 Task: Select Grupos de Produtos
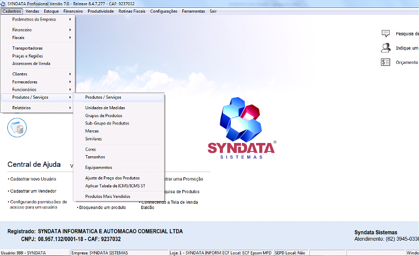coord(119,116)
